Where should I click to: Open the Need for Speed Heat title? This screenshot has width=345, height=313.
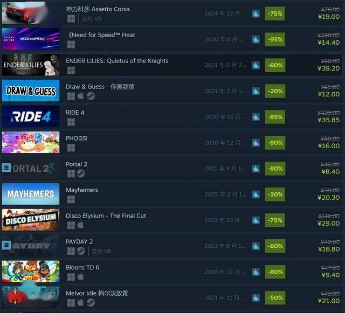pyautogui.click(x=101, y=35)
